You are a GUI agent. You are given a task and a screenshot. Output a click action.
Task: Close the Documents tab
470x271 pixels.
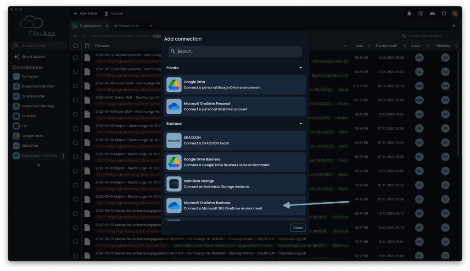point(151,26)
